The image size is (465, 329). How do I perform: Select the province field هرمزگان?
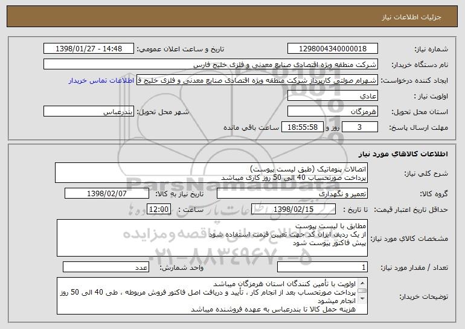click(332, 112)
